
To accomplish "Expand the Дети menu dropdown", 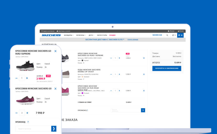I will tap(92, 35).
